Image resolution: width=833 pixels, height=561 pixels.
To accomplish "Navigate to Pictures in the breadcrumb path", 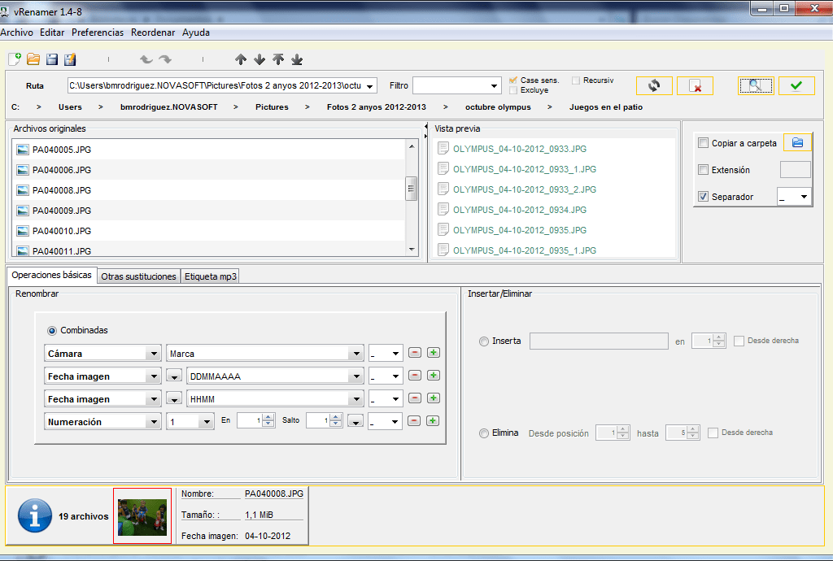I will 272,107.
